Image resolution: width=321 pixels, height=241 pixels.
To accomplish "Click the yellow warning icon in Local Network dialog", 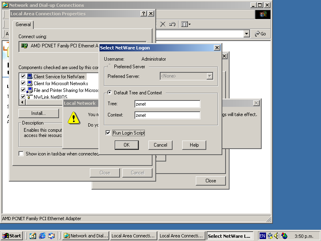I will tap(74, 118).
